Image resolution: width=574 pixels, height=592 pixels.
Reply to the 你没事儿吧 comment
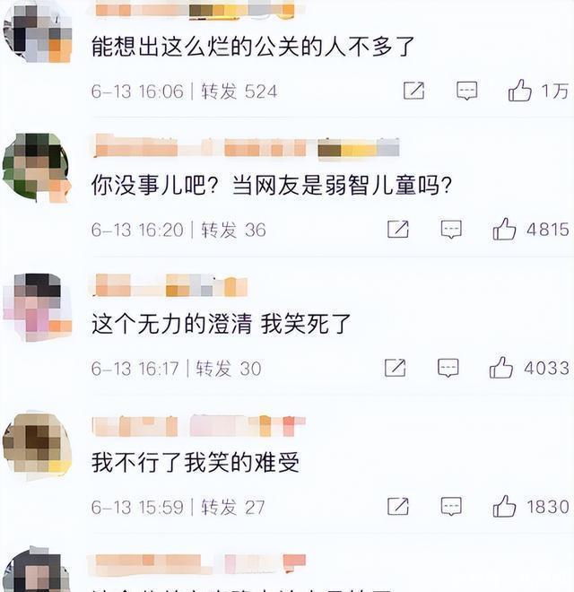(451, 229)
